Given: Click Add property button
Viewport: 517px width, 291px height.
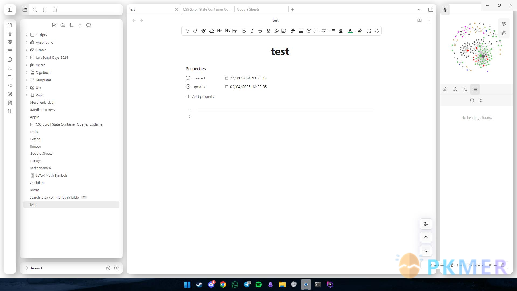Looking at the screenshot, I should pyautogui.click(x=201, y=96).
